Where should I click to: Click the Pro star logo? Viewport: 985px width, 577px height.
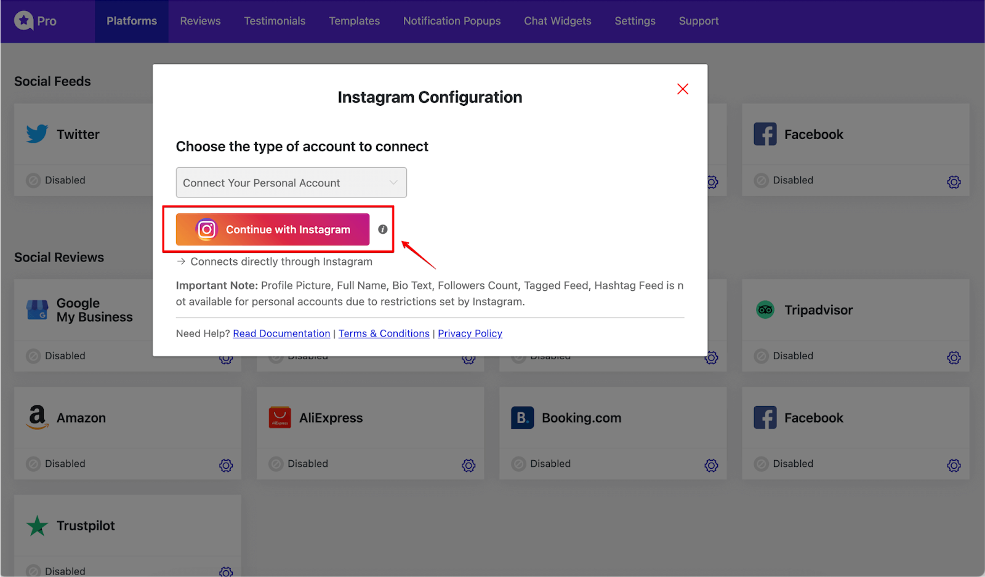tap(23, 21)
